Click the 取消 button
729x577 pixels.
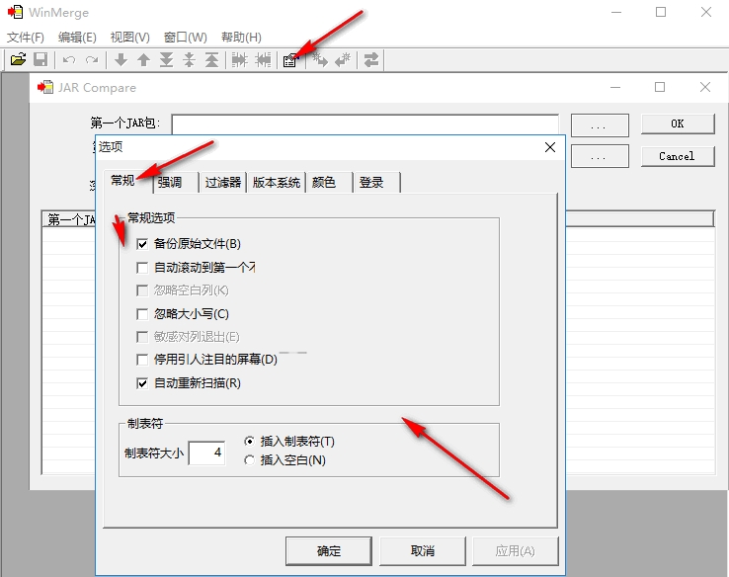(422, 551)
